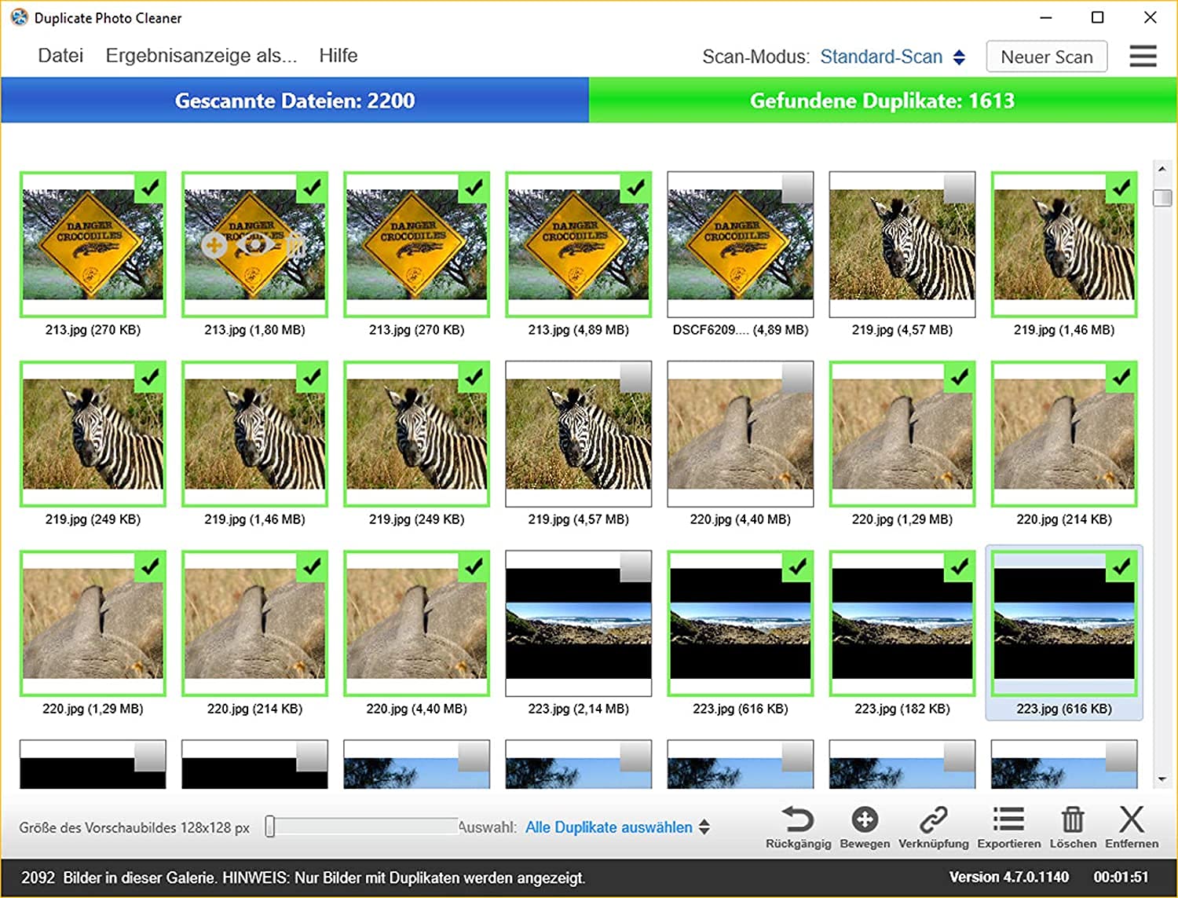The height and width of the screenshot is (898, 1178).
Task: Open the Standard-Scan mode dropdown
Action: (892, 57)
